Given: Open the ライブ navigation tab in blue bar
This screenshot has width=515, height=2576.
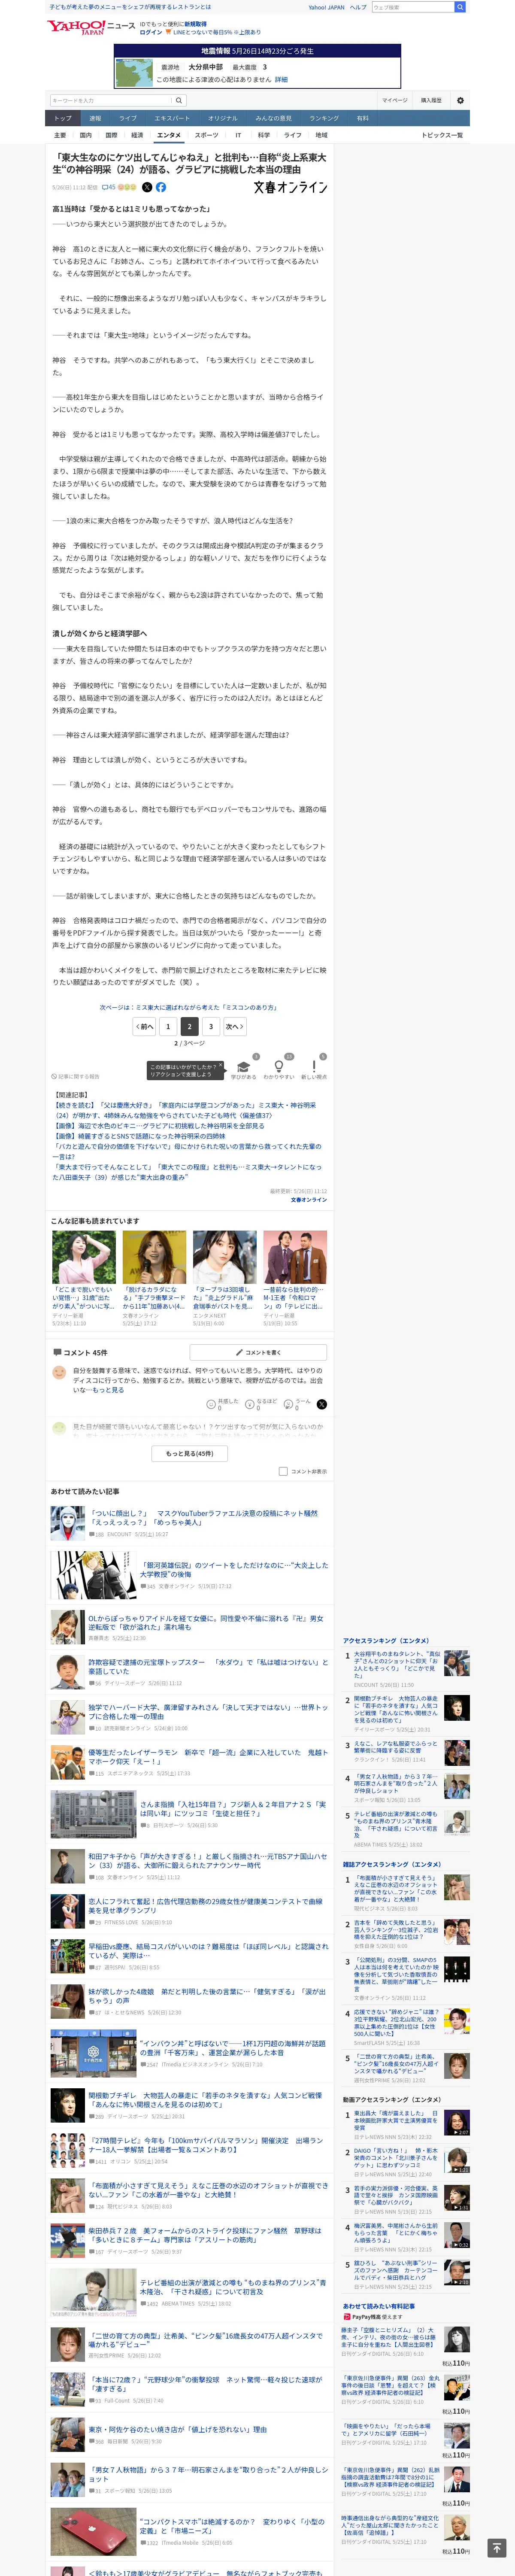Looking at the screenshot, I should pyautogui.click(x=128, y=118).
